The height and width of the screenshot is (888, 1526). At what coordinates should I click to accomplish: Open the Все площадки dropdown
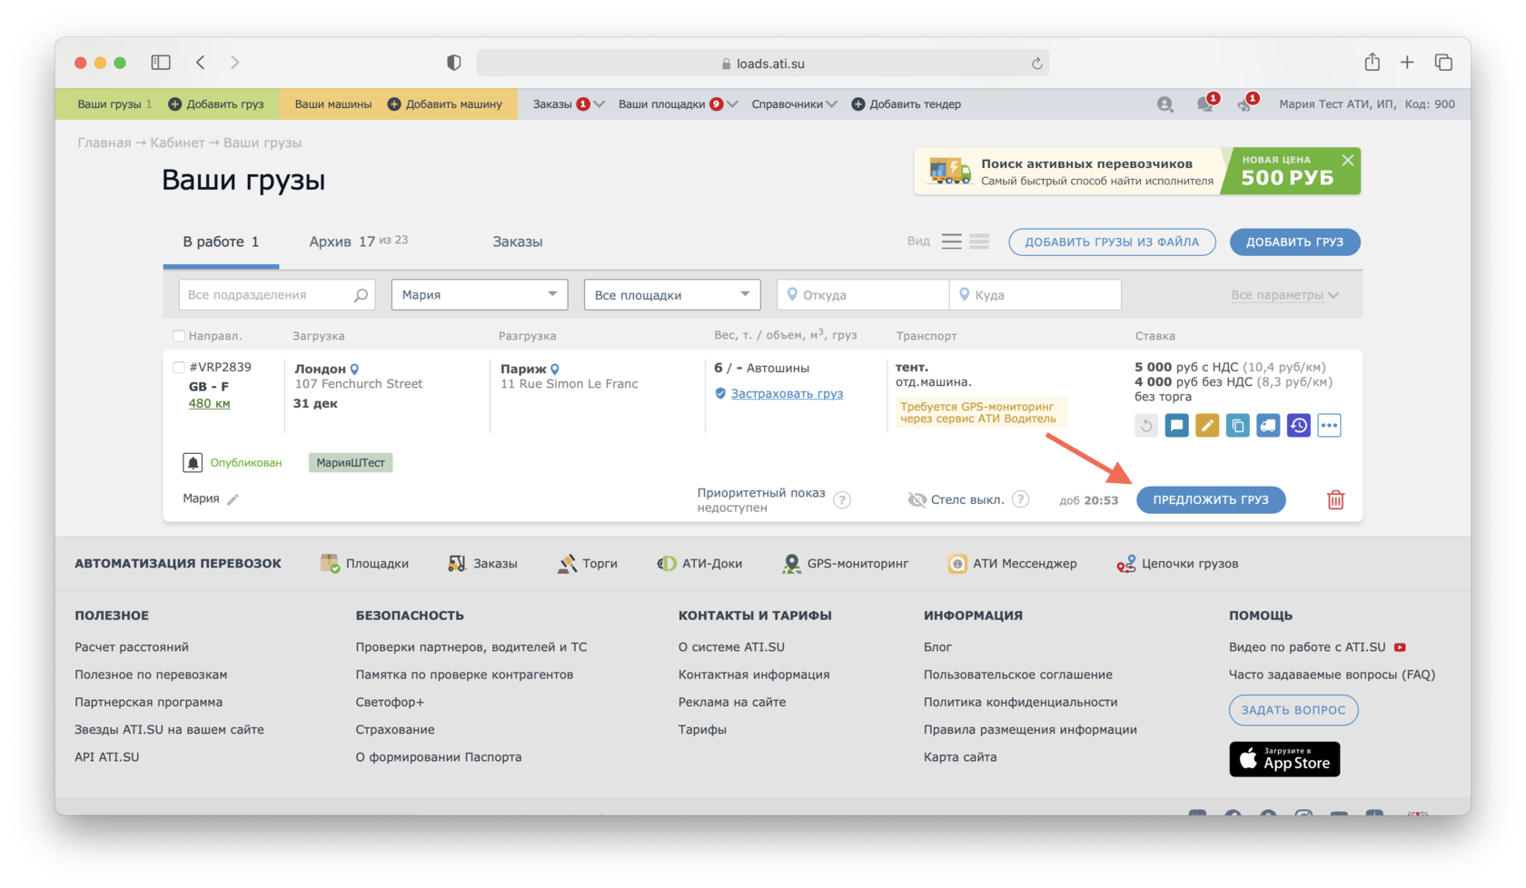click(x=672, y=294)
